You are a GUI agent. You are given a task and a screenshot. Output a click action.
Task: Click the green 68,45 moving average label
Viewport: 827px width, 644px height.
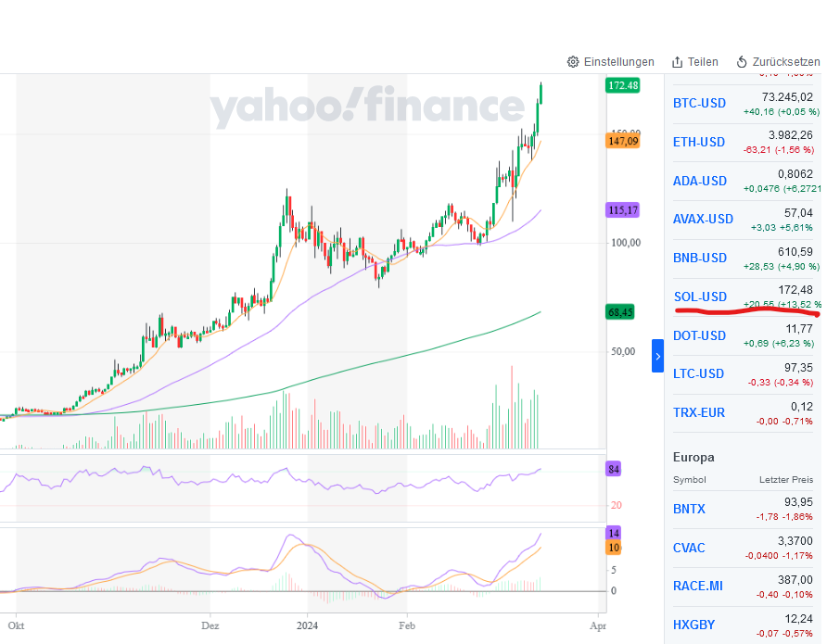coord(620,312)
